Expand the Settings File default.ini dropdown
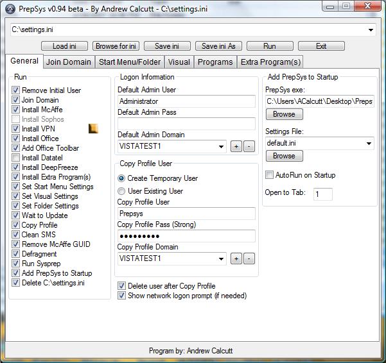Image resolution: width=386 pixels, height=363 pixels. tap(369, 144)
